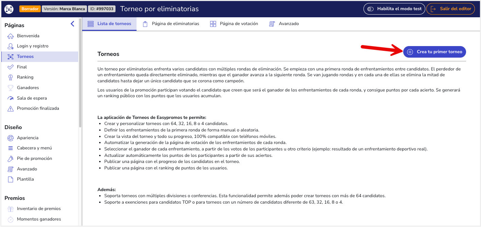Click the exit-door icon in Salir del editor
481x227 pixels.
433,9
